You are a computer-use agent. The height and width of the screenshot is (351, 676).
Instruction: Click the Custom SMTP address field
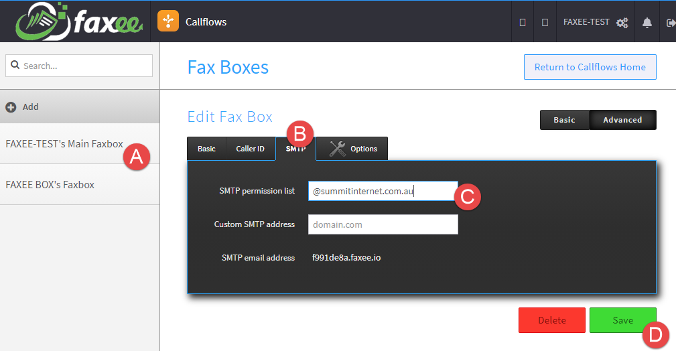click(383, 224)
